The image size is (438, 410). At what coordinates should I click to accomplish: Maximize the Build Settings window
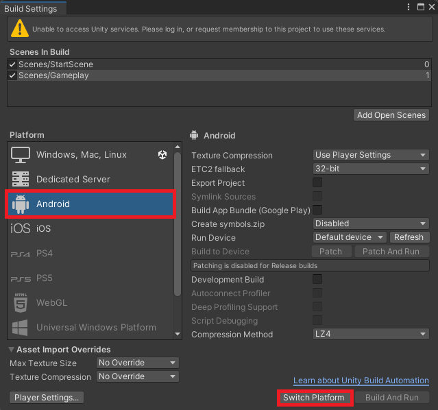420,7
